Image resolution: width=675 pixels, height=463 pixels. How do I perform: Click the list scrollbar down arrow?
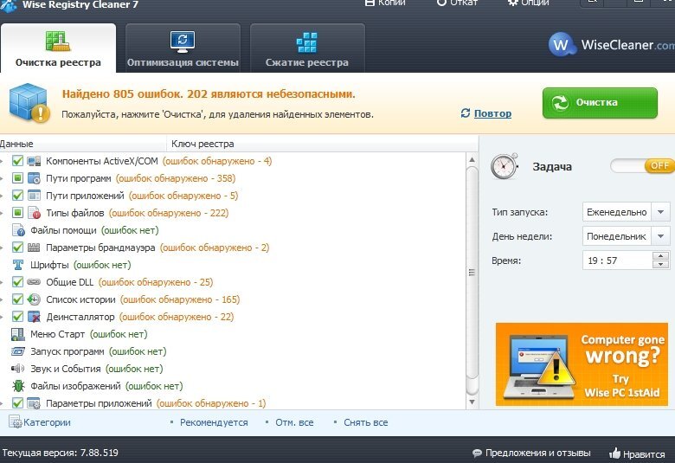coord(472,402)
